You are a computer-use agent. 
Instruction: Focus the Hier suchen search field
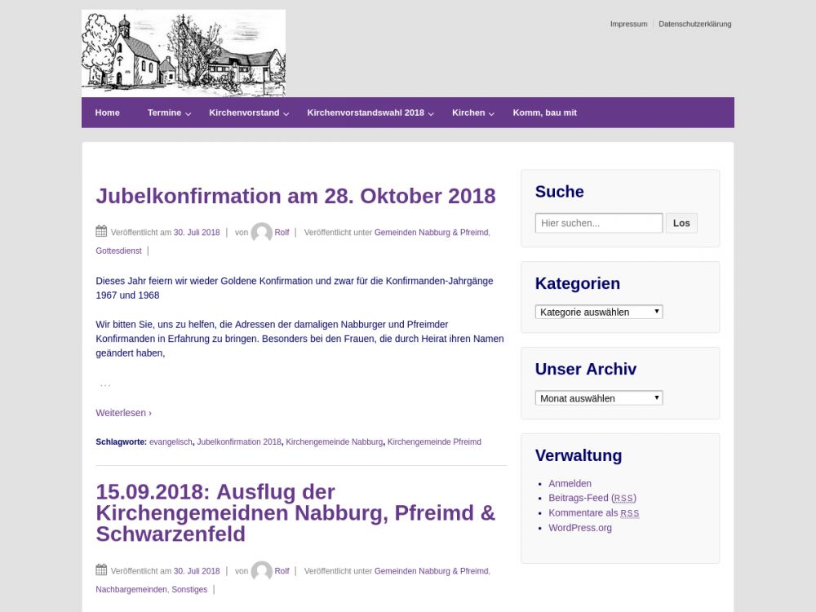pos(598,223)
